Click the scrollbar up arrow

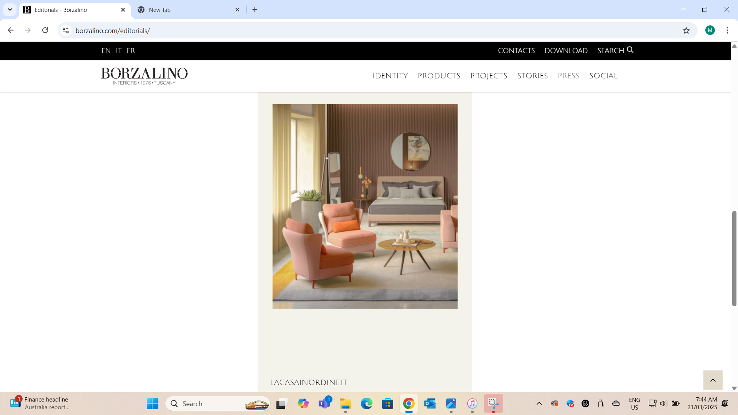pos(734,46)
